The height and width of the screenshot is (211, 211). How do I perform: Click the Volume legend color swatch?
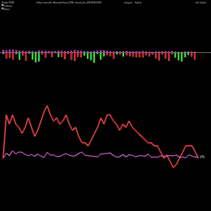pos(3,5)
